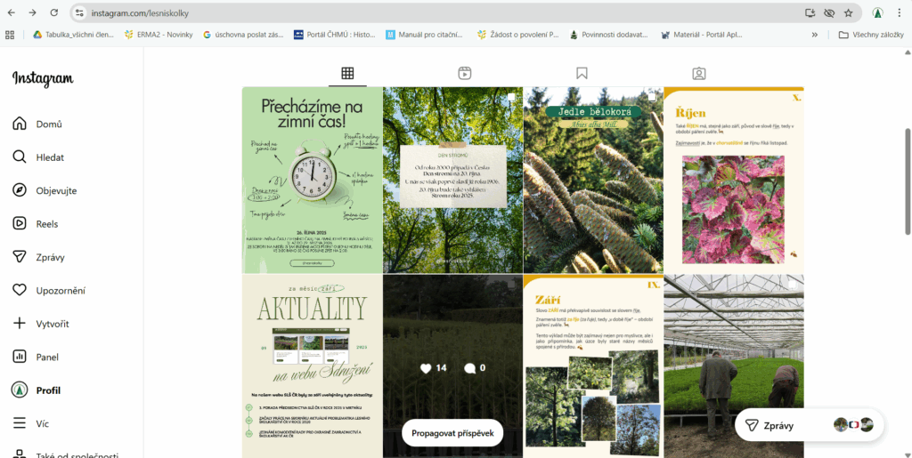
Task: Open Zprávy messages in sidebar
Action: (x=20, y=257)
